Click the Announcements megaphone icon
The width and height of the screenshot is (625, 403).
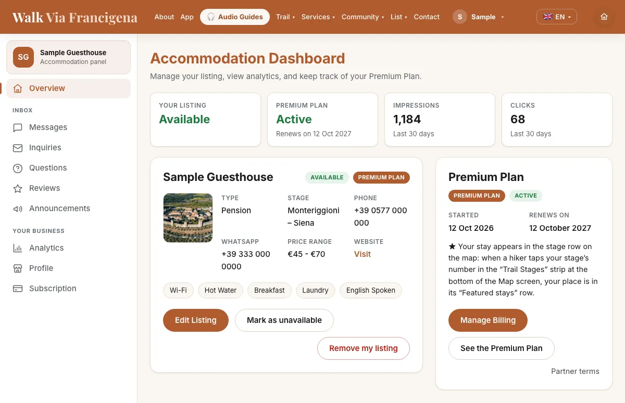(x=18, y=209)
